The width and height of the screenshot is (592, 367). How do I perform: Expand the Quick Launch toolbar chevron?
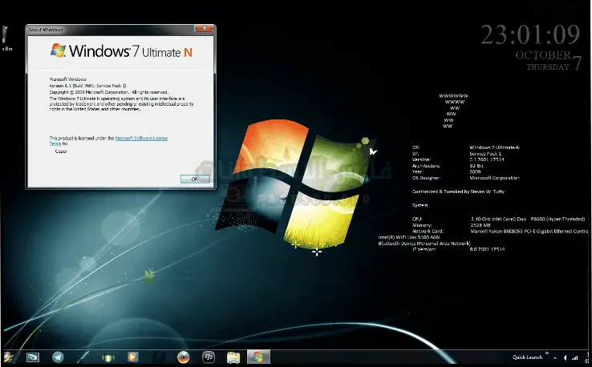[x=547, y=354]
